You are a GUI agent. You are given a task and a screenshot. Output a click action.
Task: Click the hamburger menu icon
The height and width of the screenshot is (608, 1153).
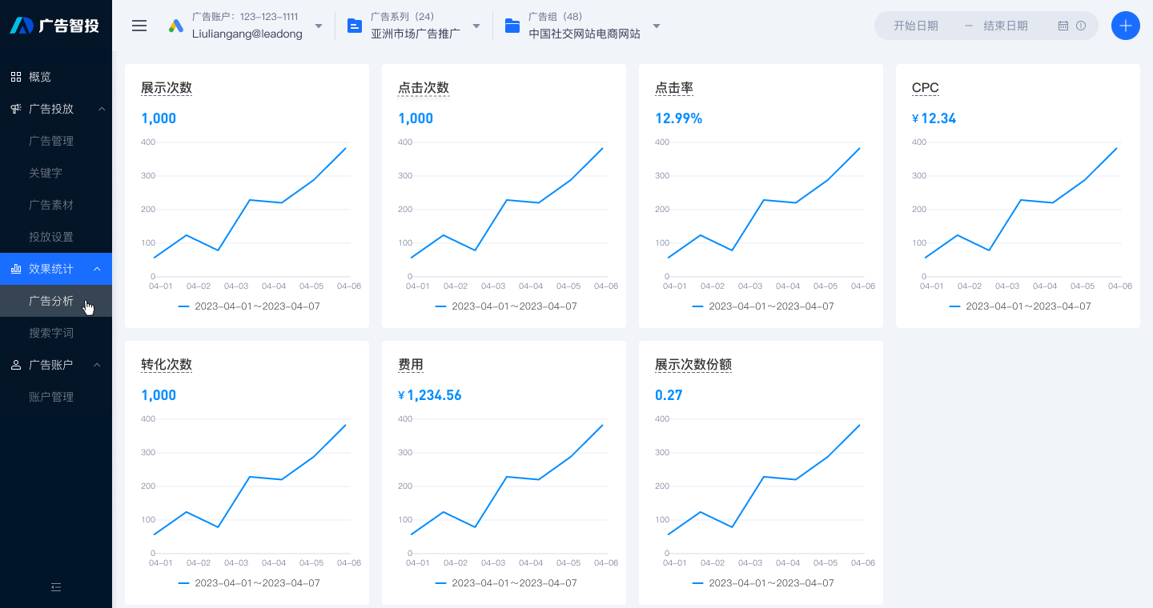coord(139,26)
